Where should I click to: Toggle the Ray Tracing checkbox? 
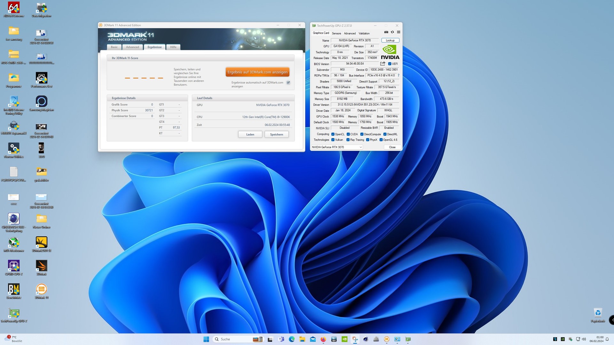click(348, 140)
